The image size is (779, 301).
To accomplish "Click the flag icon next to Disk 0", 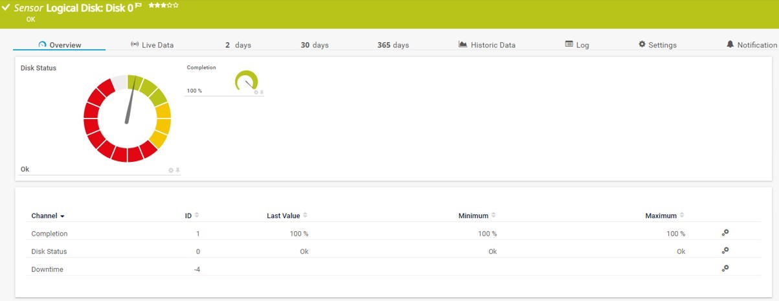I will coord(139,6).
